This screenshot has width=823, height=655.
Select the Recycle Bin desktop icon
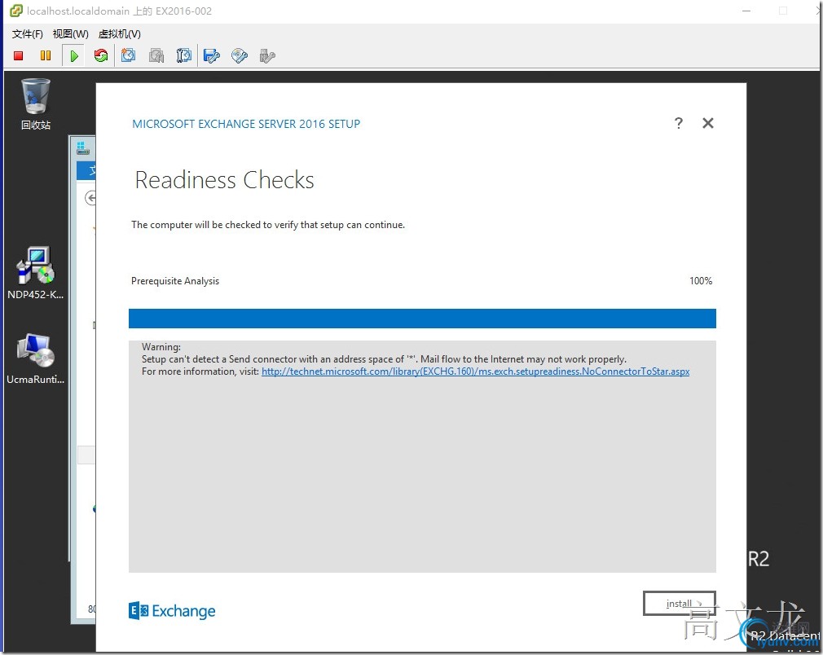36,103
